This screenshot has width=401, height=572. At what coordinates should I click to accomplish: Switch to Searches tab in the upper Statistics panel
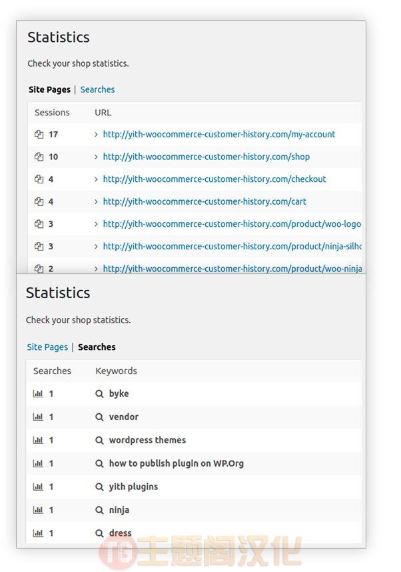click(x=97, y=89)
